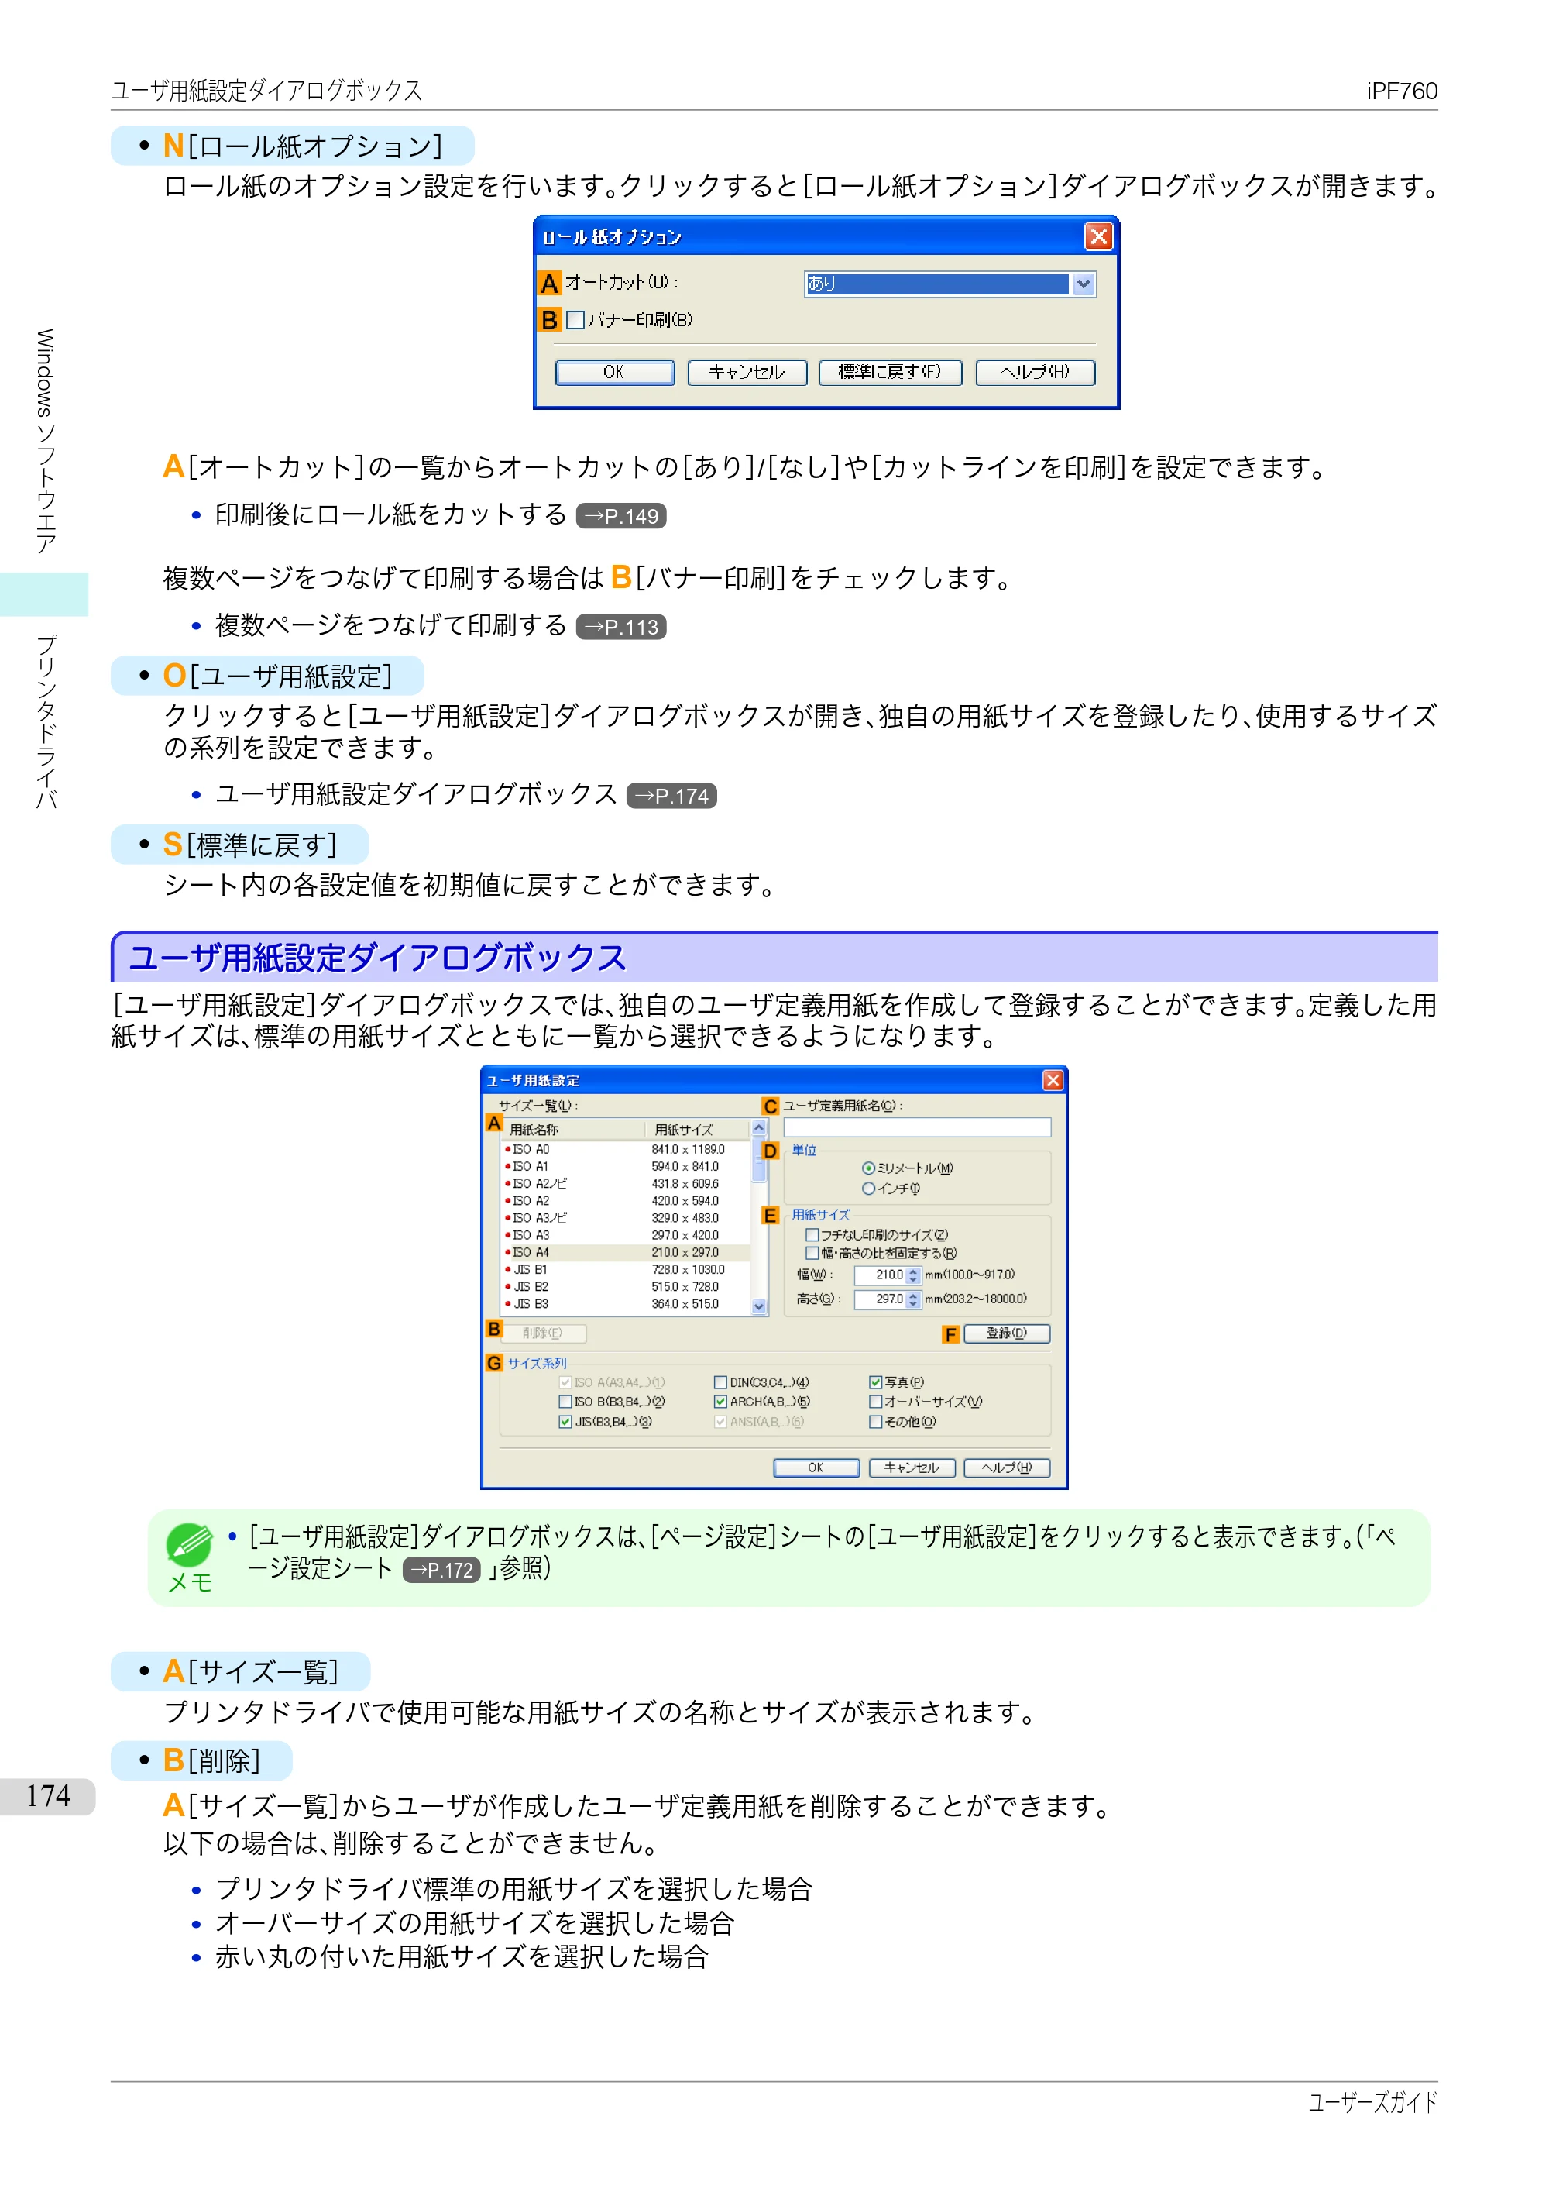The width and height of the screenshot is (1549, 2192).
Task: Click the 高さ(G) height stepper arrows
Action: (913, 1300)
